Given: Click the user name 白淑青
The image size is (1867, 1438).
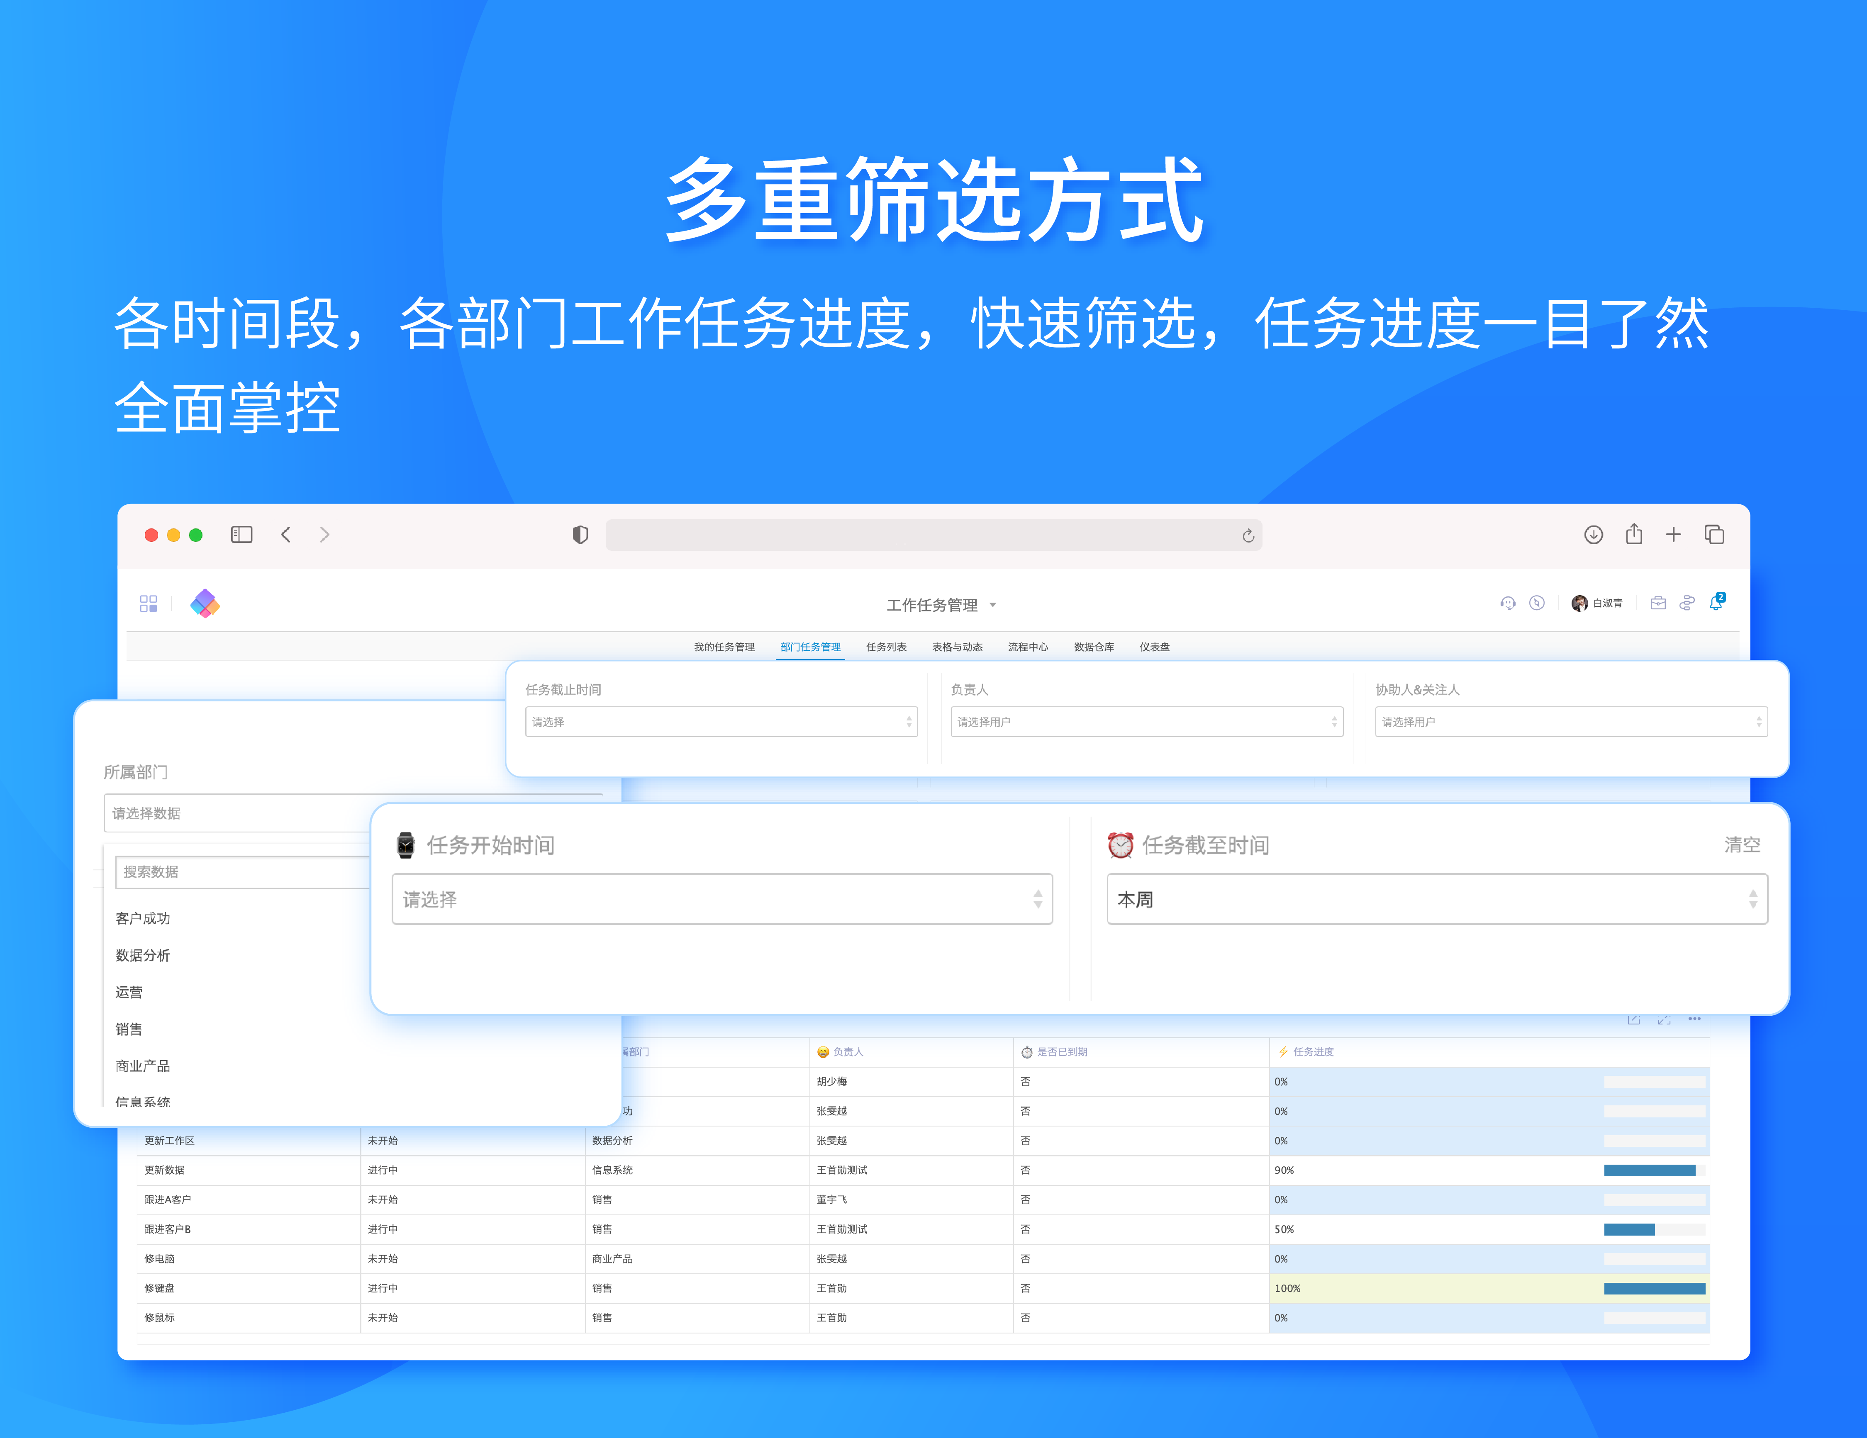Looking at the screenshot, I should pos(1607,603).
